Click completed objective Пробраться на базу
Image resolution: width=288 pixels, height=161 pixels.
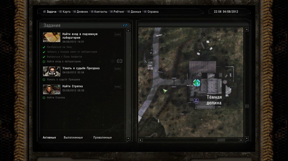59,47
